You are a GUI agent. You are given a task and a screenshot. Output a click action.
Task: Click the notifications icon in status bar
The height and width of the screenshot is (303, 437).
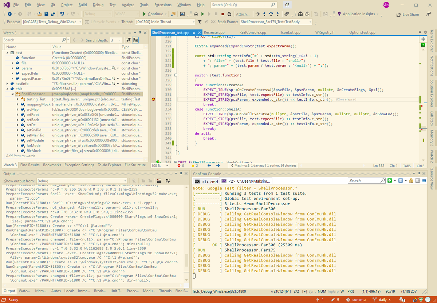pos(402,300)
